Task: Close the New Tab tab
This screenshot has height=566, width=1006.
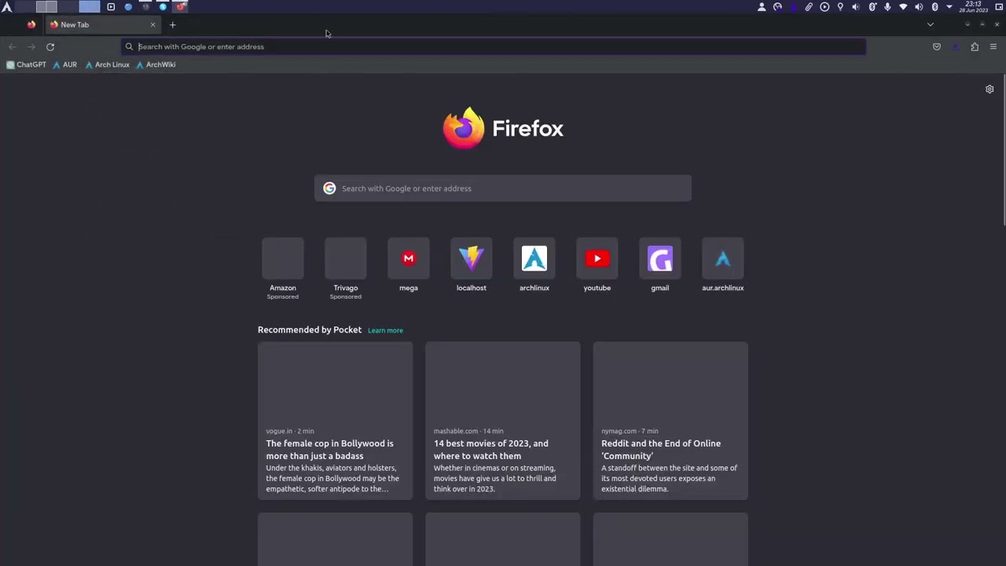Action: point(152,24)
